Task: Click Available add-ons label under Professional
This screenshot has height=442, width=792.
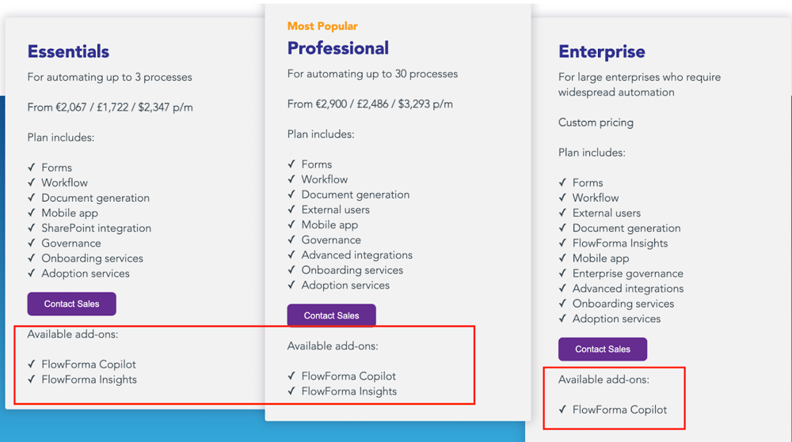Action: [x=332, y=346]
